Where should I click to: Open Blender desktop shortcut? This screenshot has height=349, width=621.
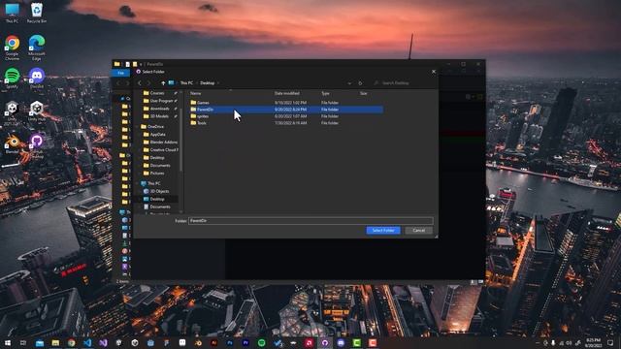tap(12, 144)
